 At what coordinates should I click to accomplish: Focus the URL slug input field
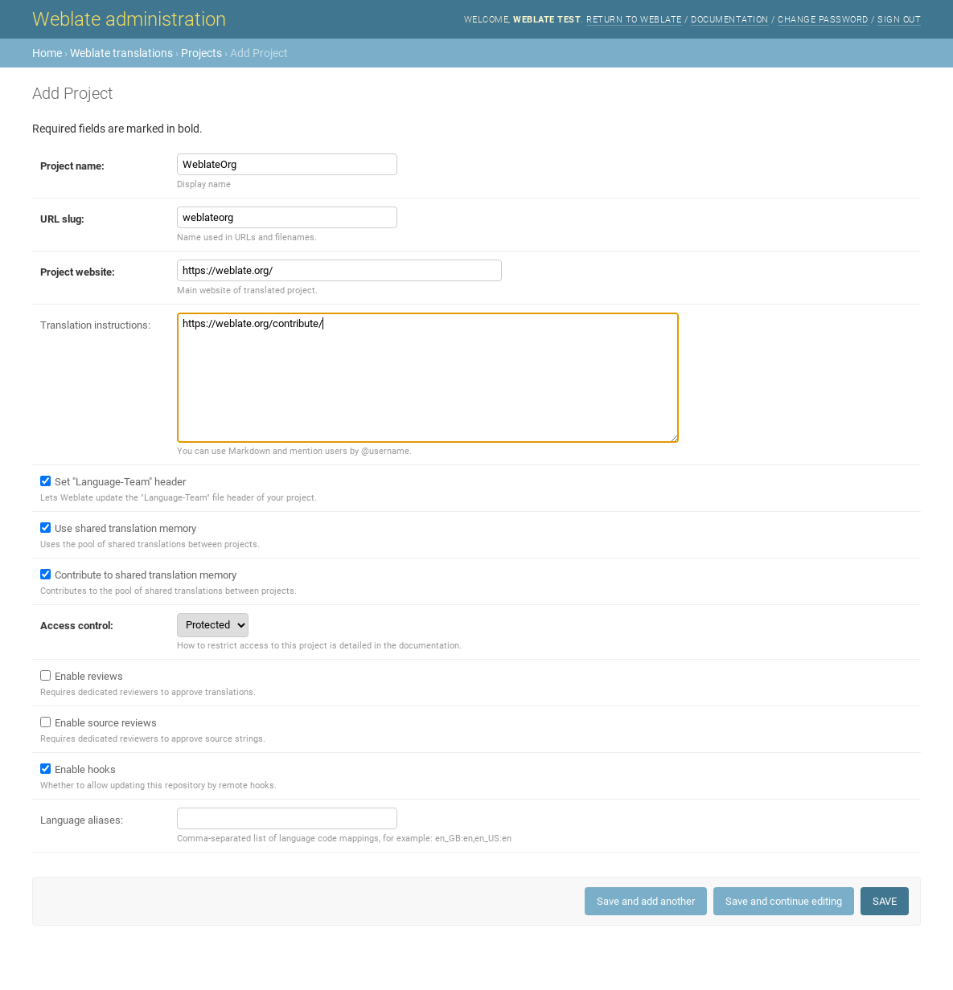pyautogui.click(x=287, y=217)
